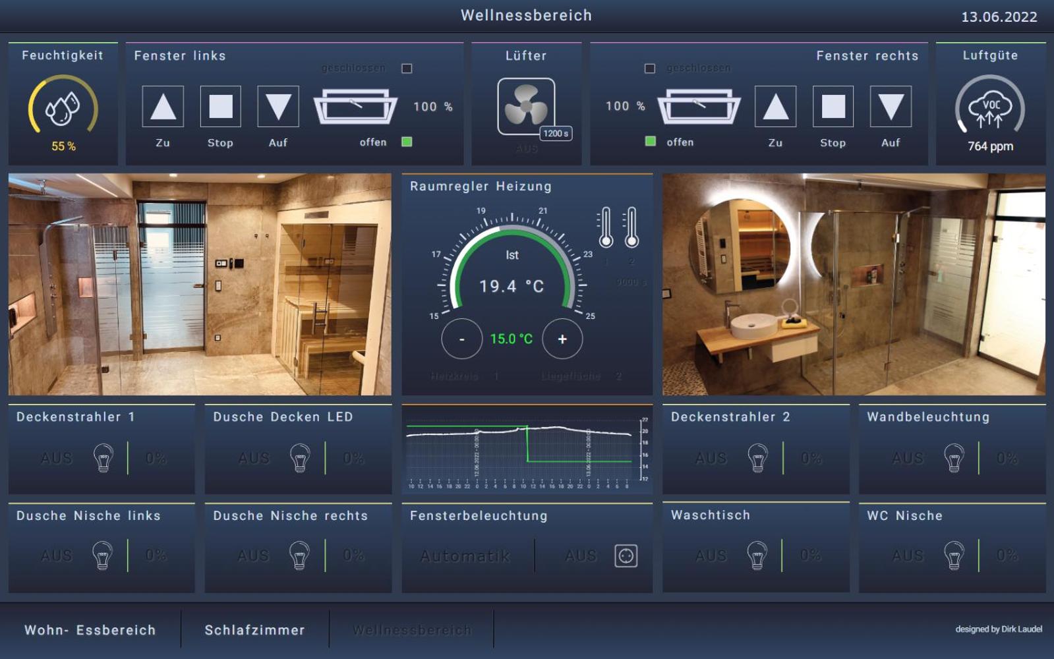Toggle the AUS state of Dusche Decken LED

254,458
